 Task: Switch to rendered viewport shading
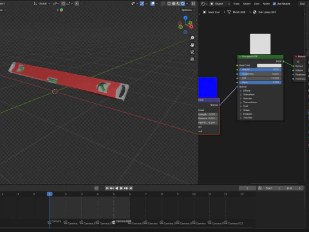coord(183,3)
